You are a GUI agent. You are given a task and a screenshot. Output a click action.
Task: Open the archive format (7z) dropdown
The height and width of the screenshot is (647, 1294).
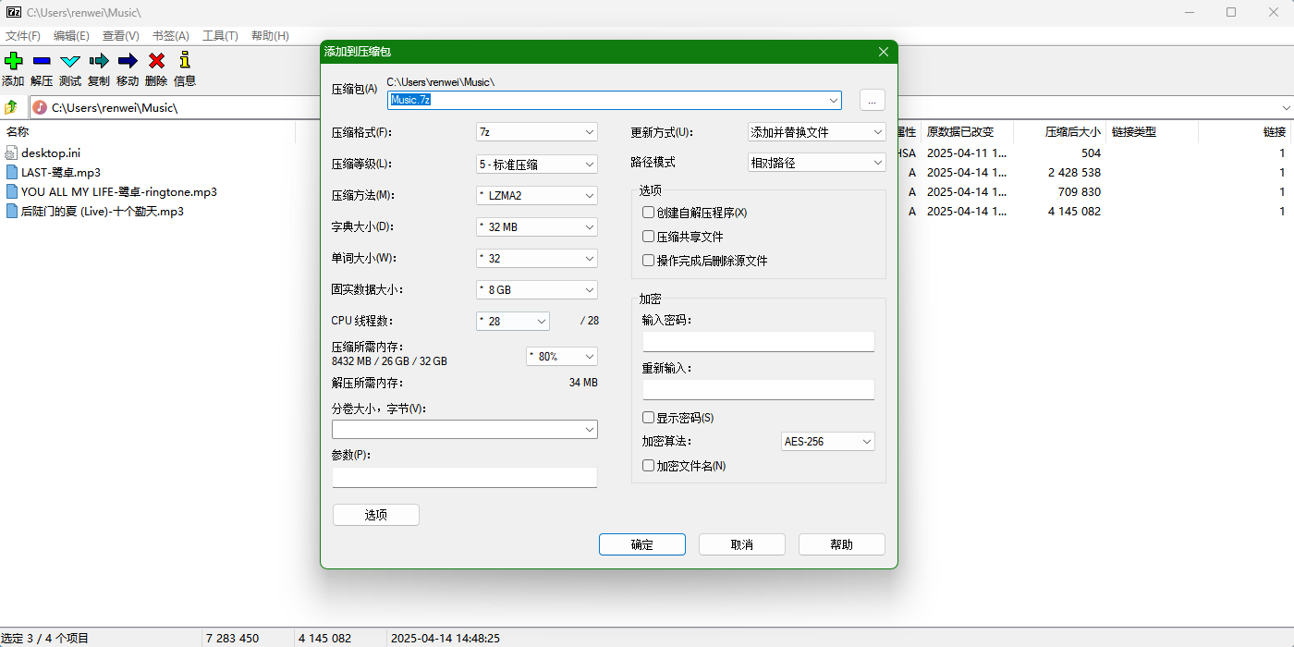point(536,132)
